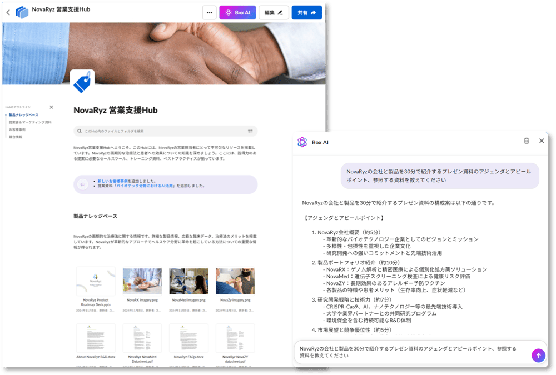
Task: Click the 編集 edit button
Action: (x=274, y=12)
